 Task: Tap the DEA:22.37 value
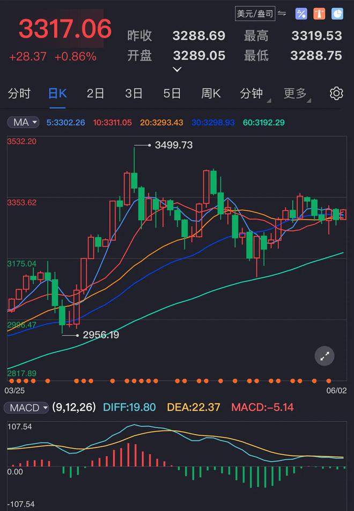[x=194, y=407]
